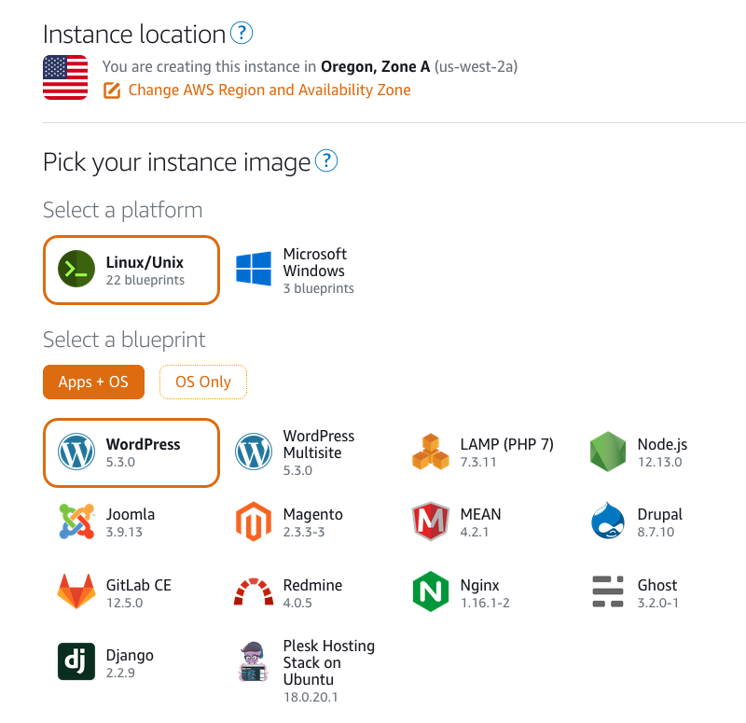746x723 pixels.
Task: Select the Linux/Unix platform card
Action: (131, 270)
